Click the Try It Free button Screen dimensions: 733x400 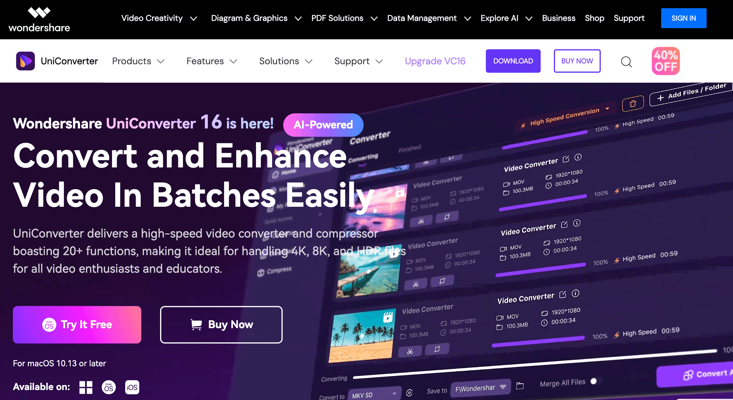point(77,325)
